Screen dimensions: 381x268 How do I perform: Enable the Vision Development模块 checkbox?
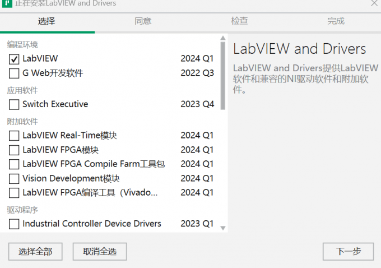coord(14,179)
